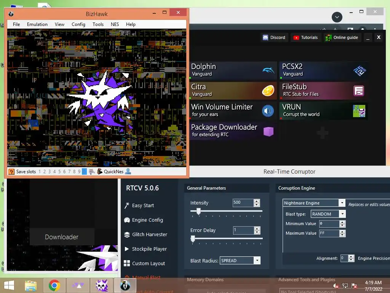This screenshot has width=390, height=293.
Task: Open the Config menu in BizHawk
Action: (x=78, y=24)
